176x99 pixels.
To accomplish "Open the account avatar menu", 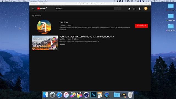I will pos(146,9).
